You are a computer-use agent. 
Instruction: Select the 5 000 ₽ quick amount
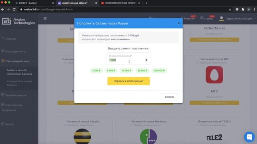(111, 70)
